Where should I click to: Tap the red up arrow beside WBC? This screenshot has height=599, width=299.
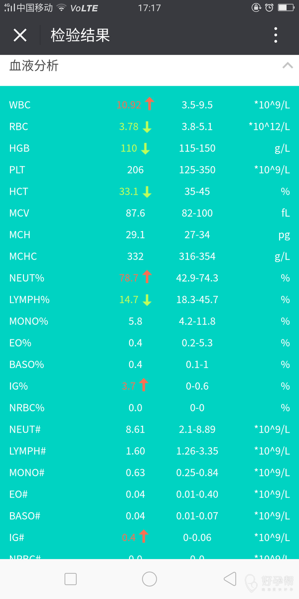(x=149, y=104)
